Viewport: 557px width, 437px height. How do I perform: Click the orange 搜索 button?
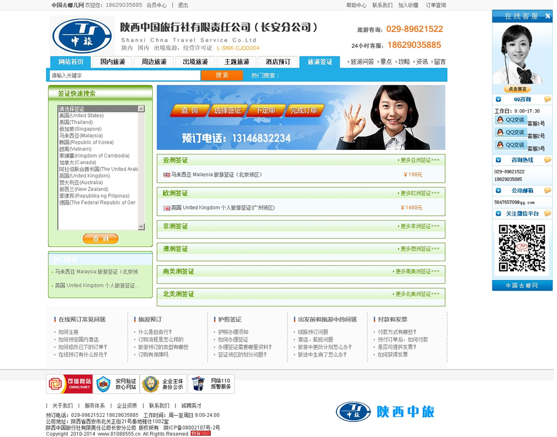point(222,75)
